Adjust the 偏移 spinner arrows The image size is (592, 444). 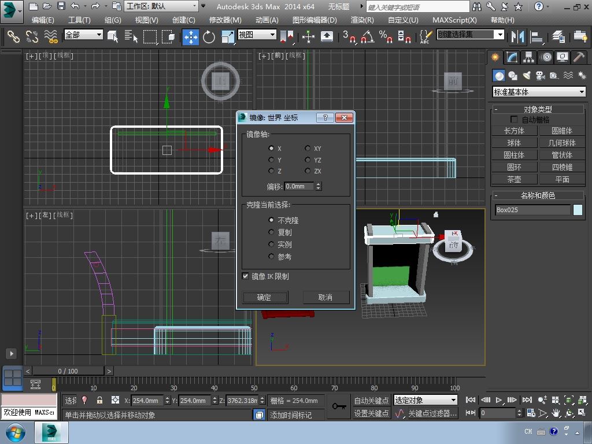[319, 186]
